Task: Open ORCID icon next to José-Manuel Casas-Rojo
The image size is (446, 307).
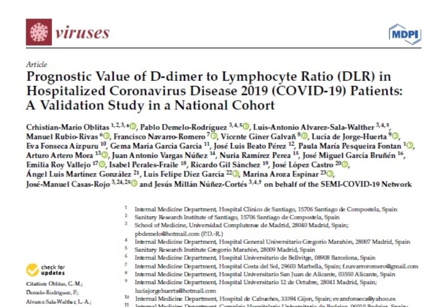Action: click(x=134, y=184)
